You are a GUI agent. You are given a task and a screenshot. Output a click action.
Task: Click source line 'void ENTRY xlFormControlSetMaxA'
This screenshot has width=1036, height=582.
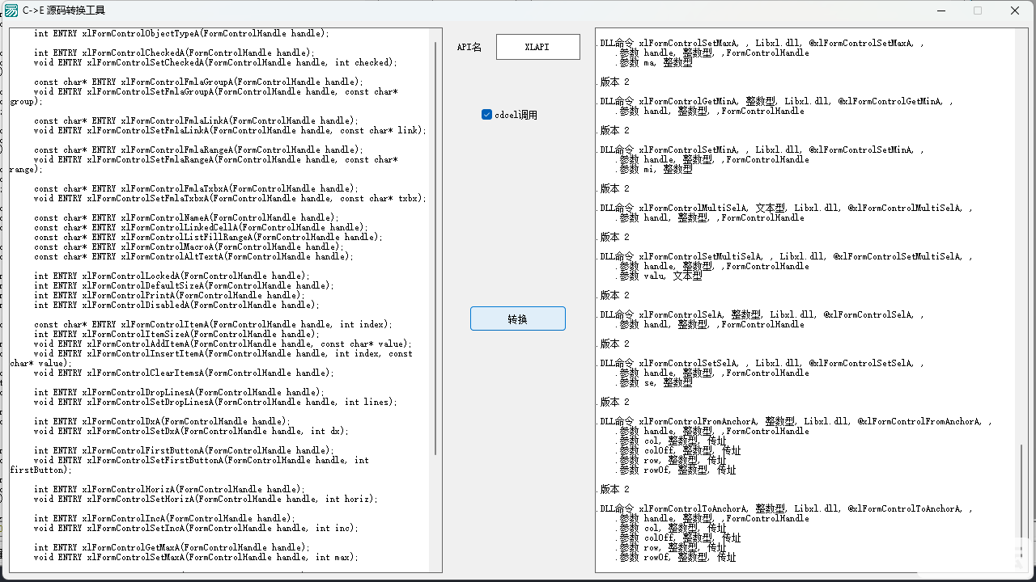coord(196,557)
